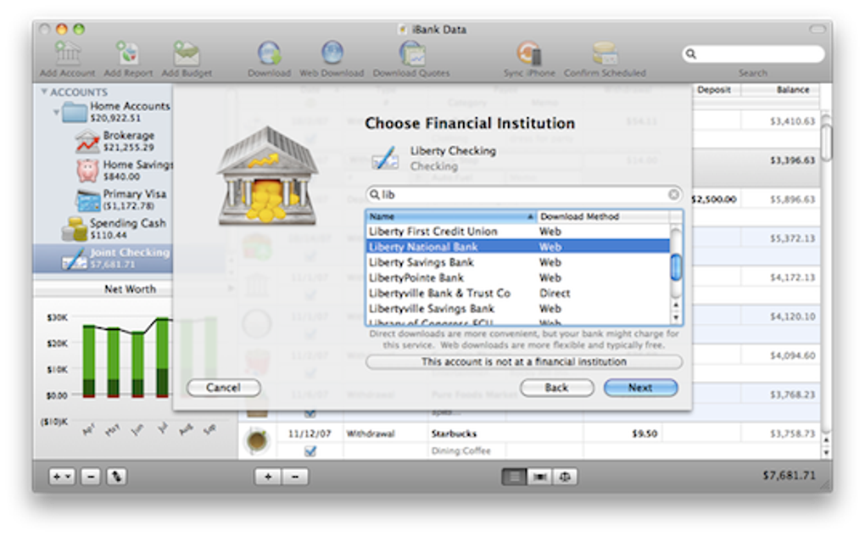Click institution list scroll up arrow
The height and width of the screenshot is (537, 865).
pos(676,305)
